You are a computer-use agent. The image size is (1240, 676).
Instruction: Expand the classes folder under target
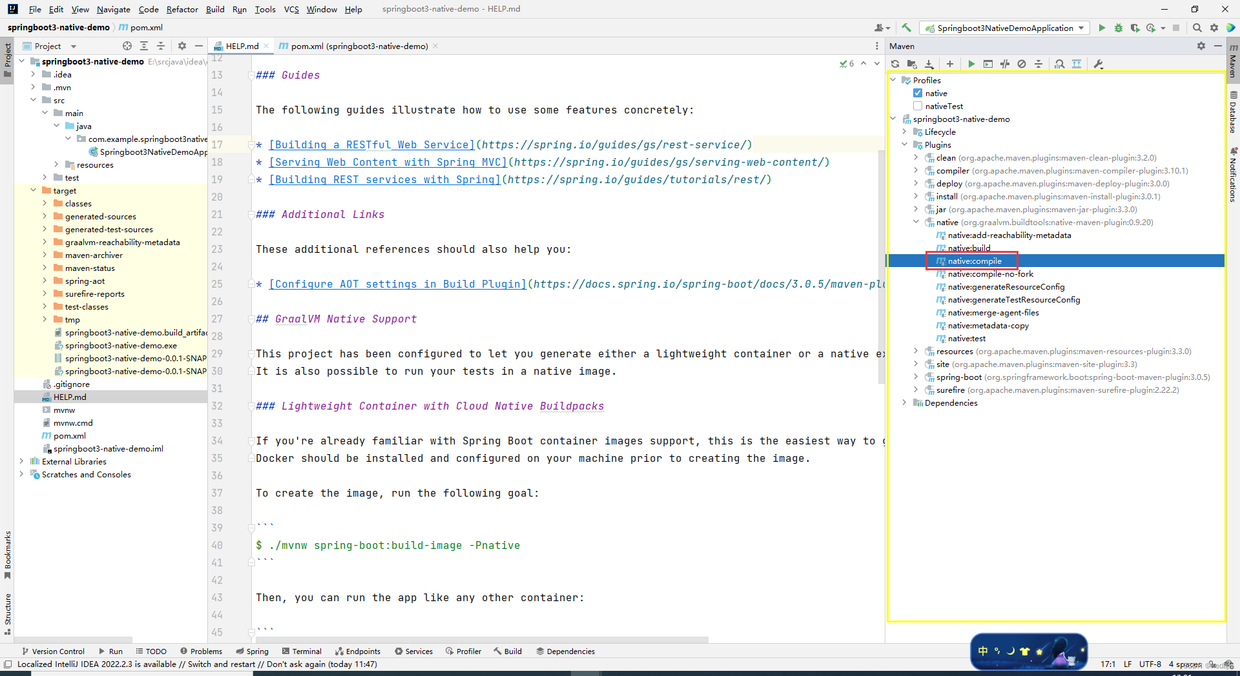(x=45, y=203)
